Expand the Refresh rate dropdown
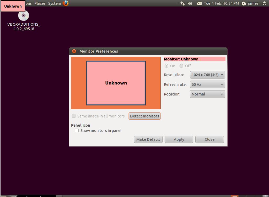Screen dimensions: 269x197 pyautogui.click(x=207, y=85)
